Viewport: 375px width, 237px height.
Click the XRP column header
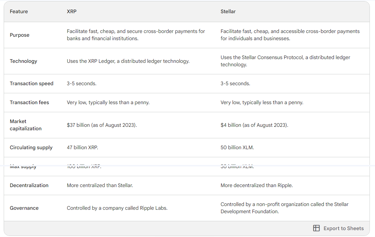[x=72, y=11]
